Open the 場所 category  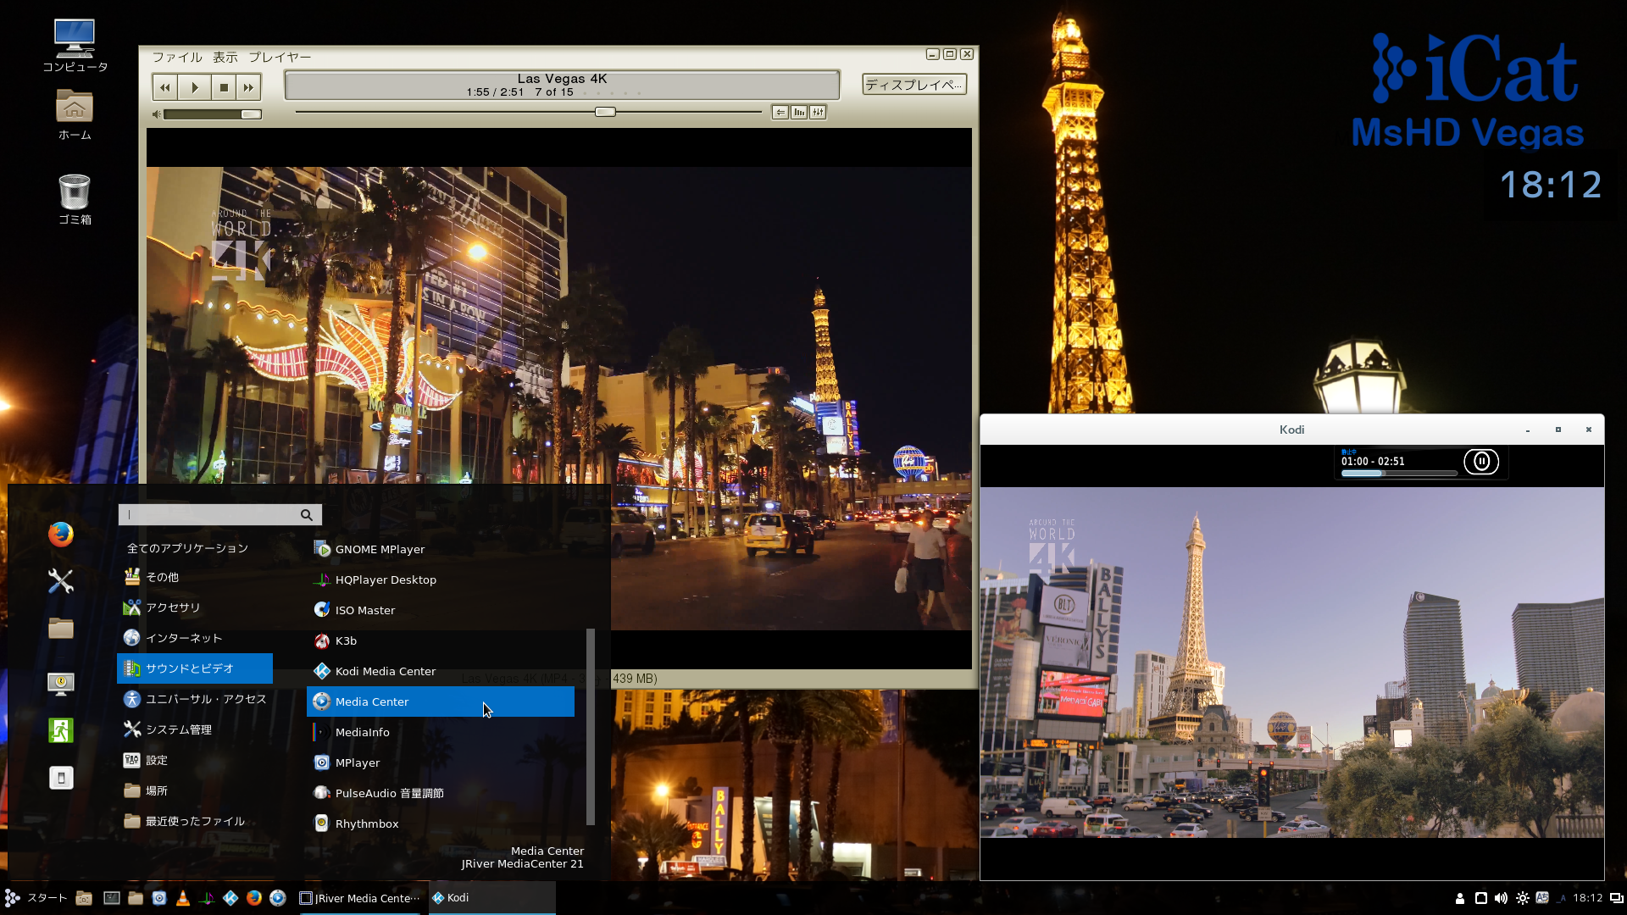coord(195,790)
